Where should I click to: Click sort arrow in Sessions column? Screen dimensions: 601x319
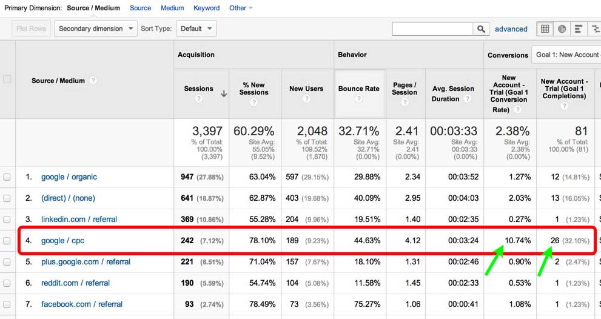coord(224,93)
